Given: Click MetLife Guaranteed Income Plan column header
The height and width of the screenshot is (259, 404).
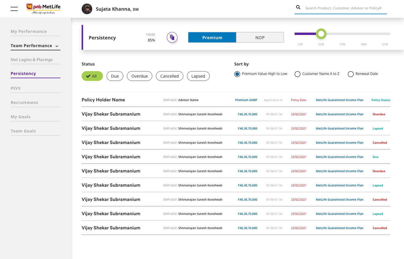Looking at the screenshot, I should pyautogui.click(x=340, y=100).
